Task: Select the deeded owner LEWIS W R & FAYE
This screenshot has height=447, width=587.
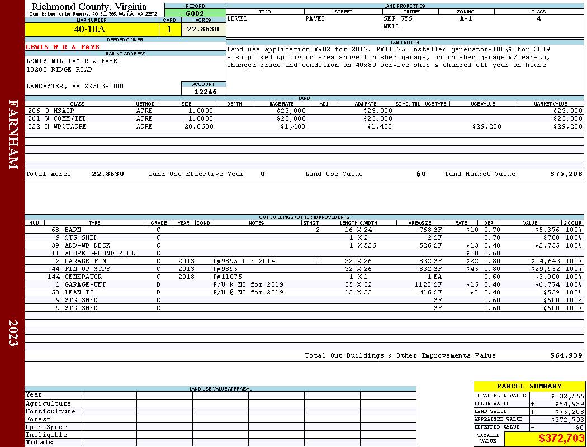Action: coord(63,47)
